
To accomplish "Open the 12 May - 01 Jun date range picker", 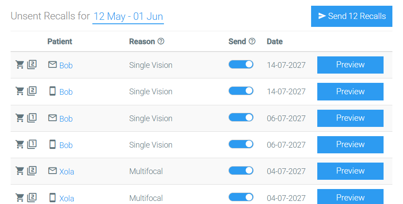I will (128, 17).
